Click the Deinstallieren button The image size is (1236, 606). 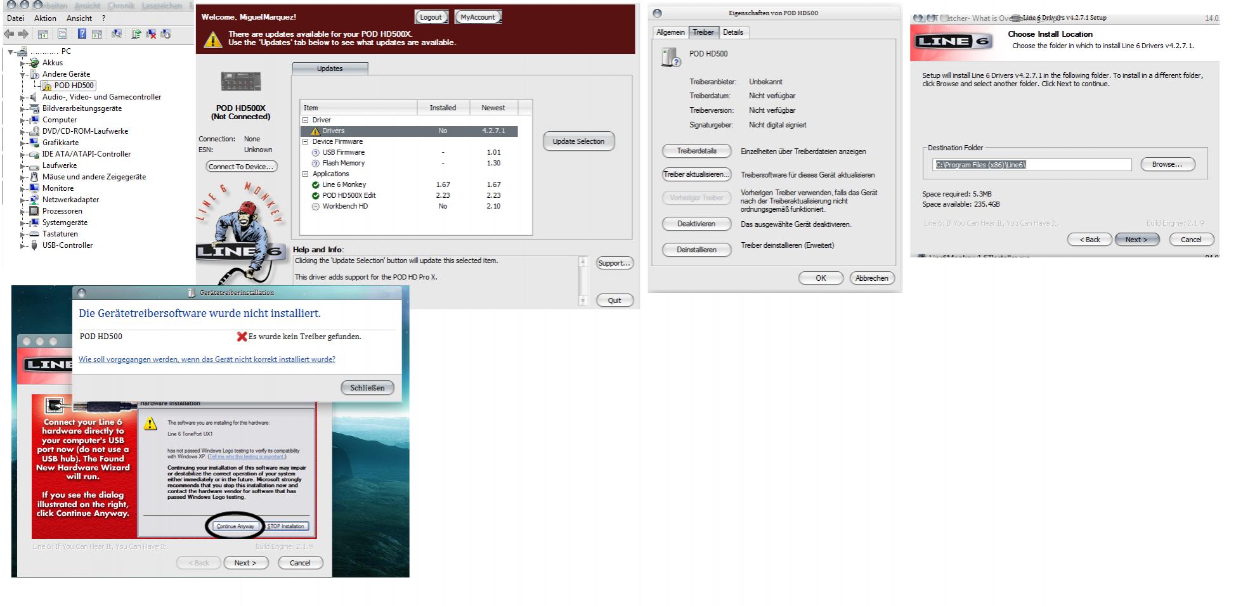696,250
